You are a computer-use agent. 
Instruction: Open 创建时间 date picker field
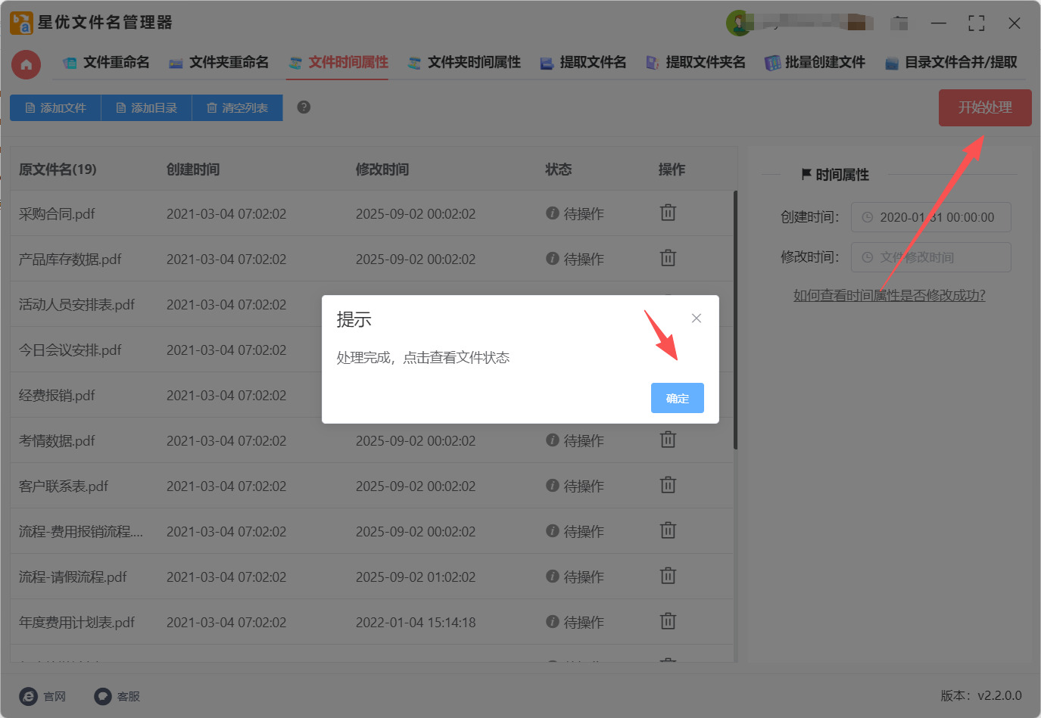tap(930, 217)
